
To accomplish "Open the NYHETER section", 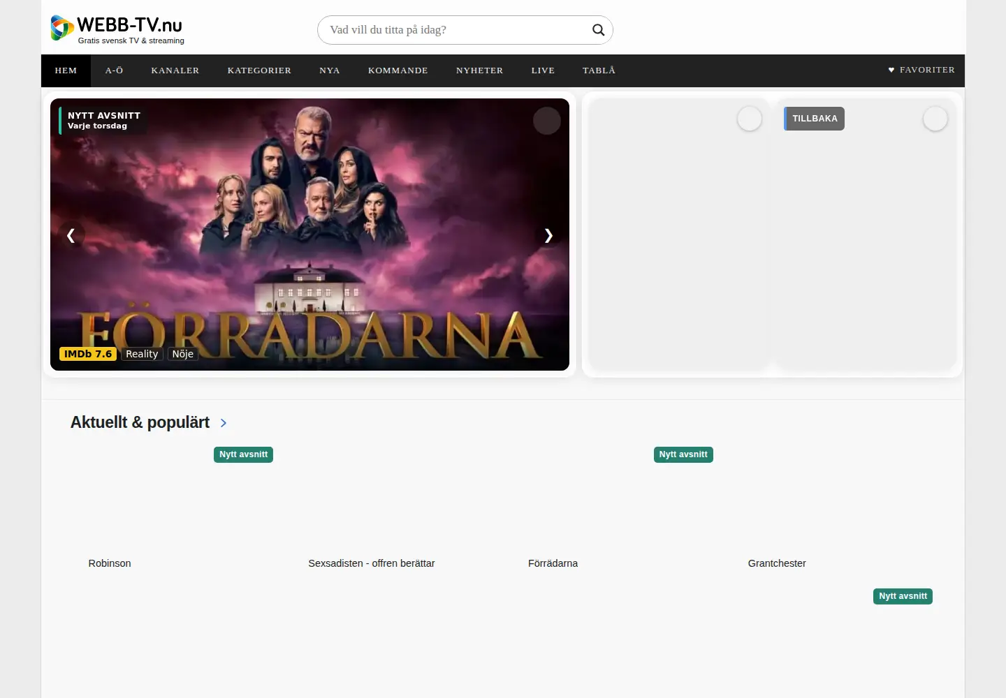I will (480, 70).
